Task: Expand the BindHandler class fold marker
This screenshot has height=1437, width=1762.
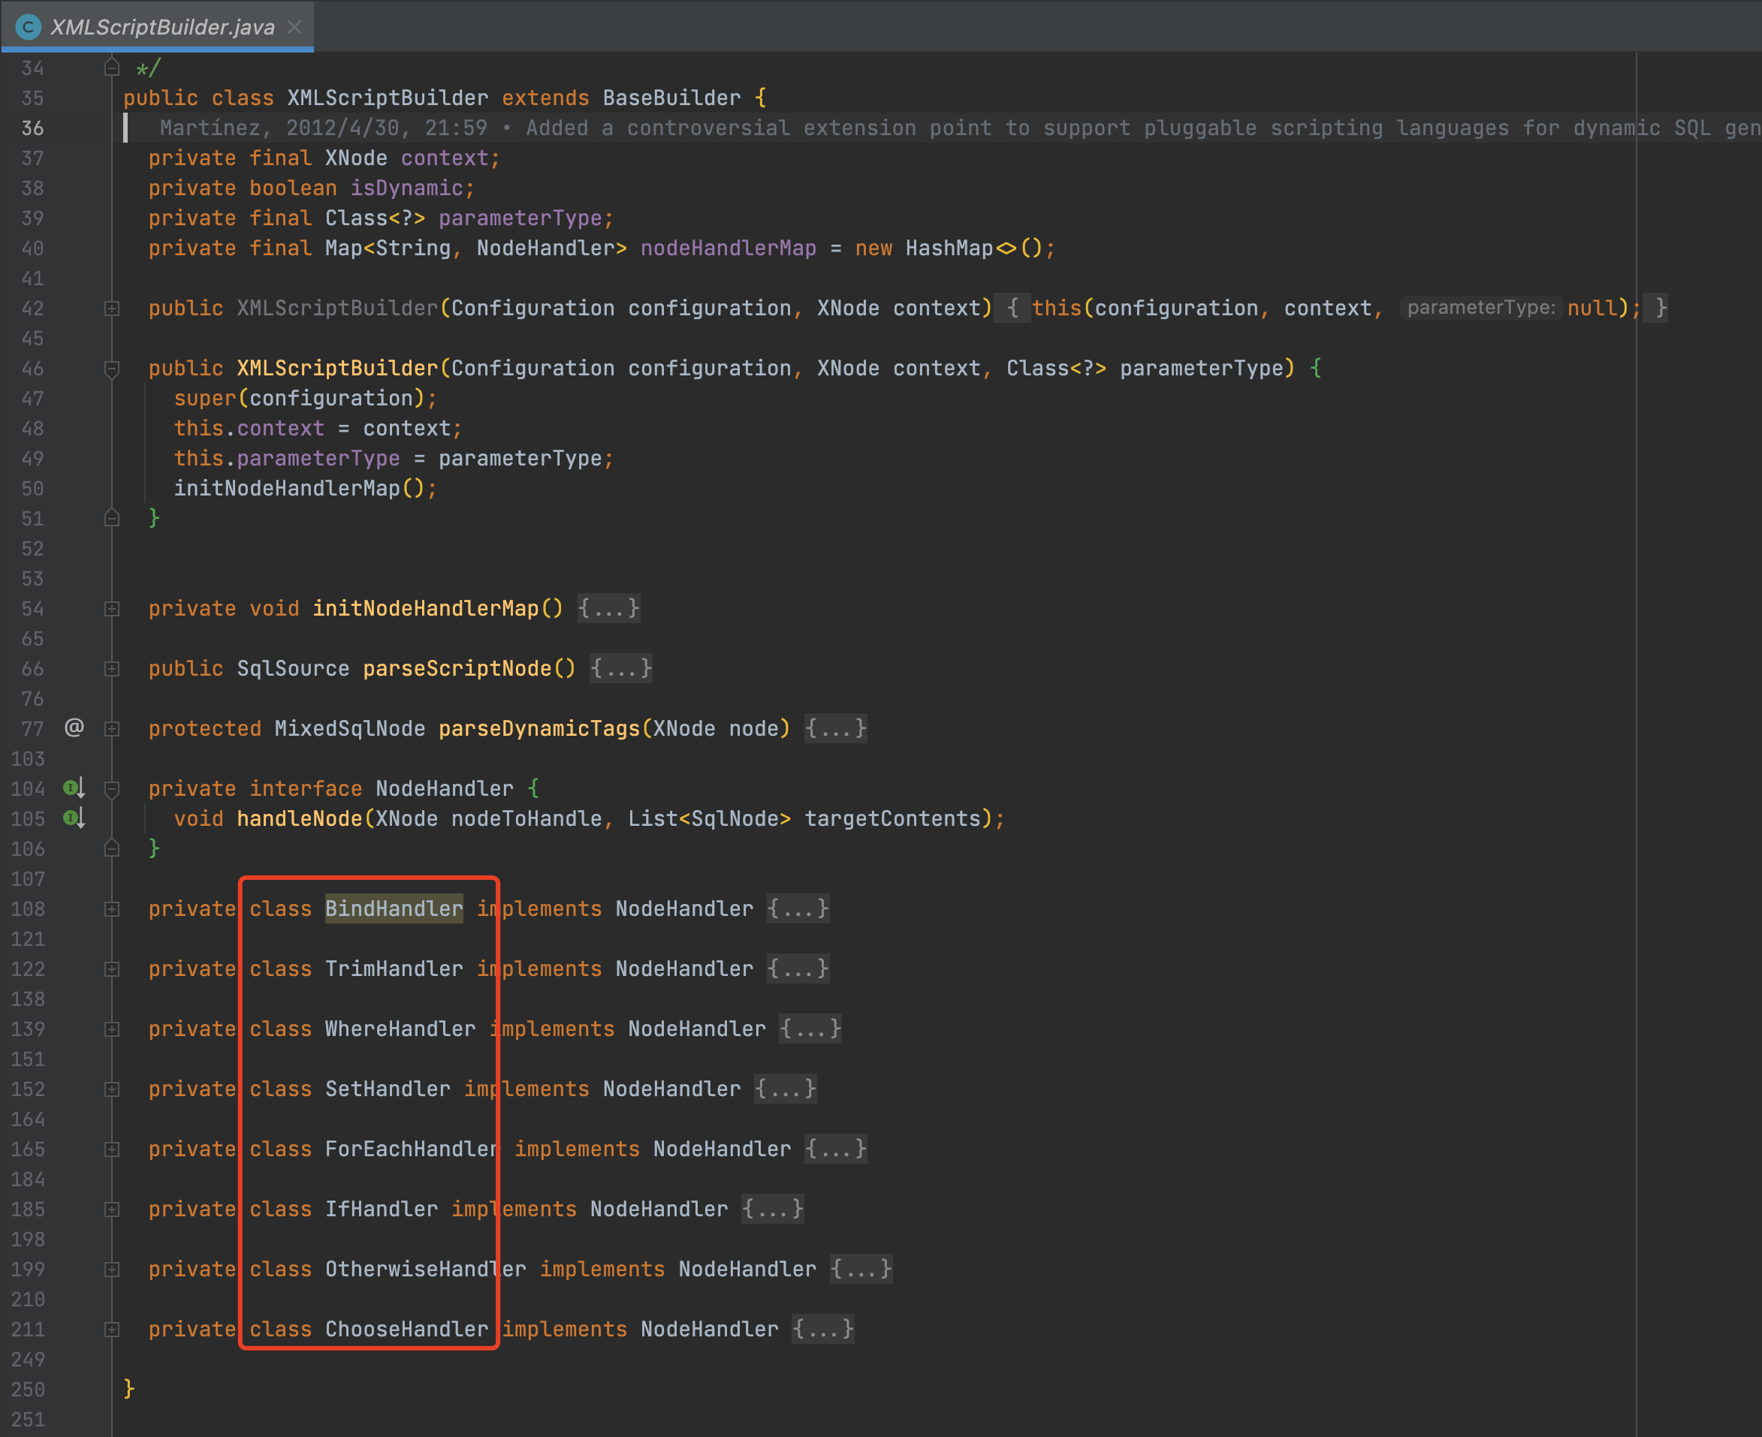Action: (112, 909)
